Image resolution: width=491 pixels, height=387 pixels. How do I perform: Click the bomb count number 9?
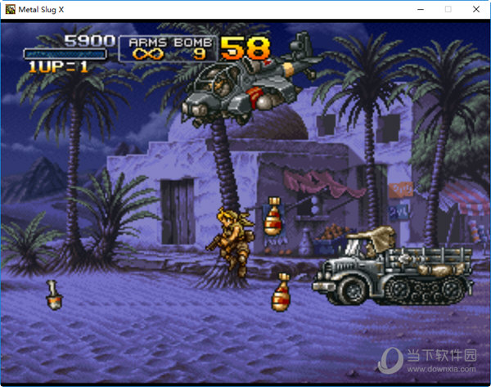pos(198,54)
